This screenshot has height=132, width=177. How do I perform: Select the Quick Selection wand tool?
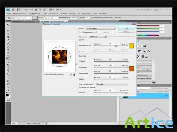point(8,34)
